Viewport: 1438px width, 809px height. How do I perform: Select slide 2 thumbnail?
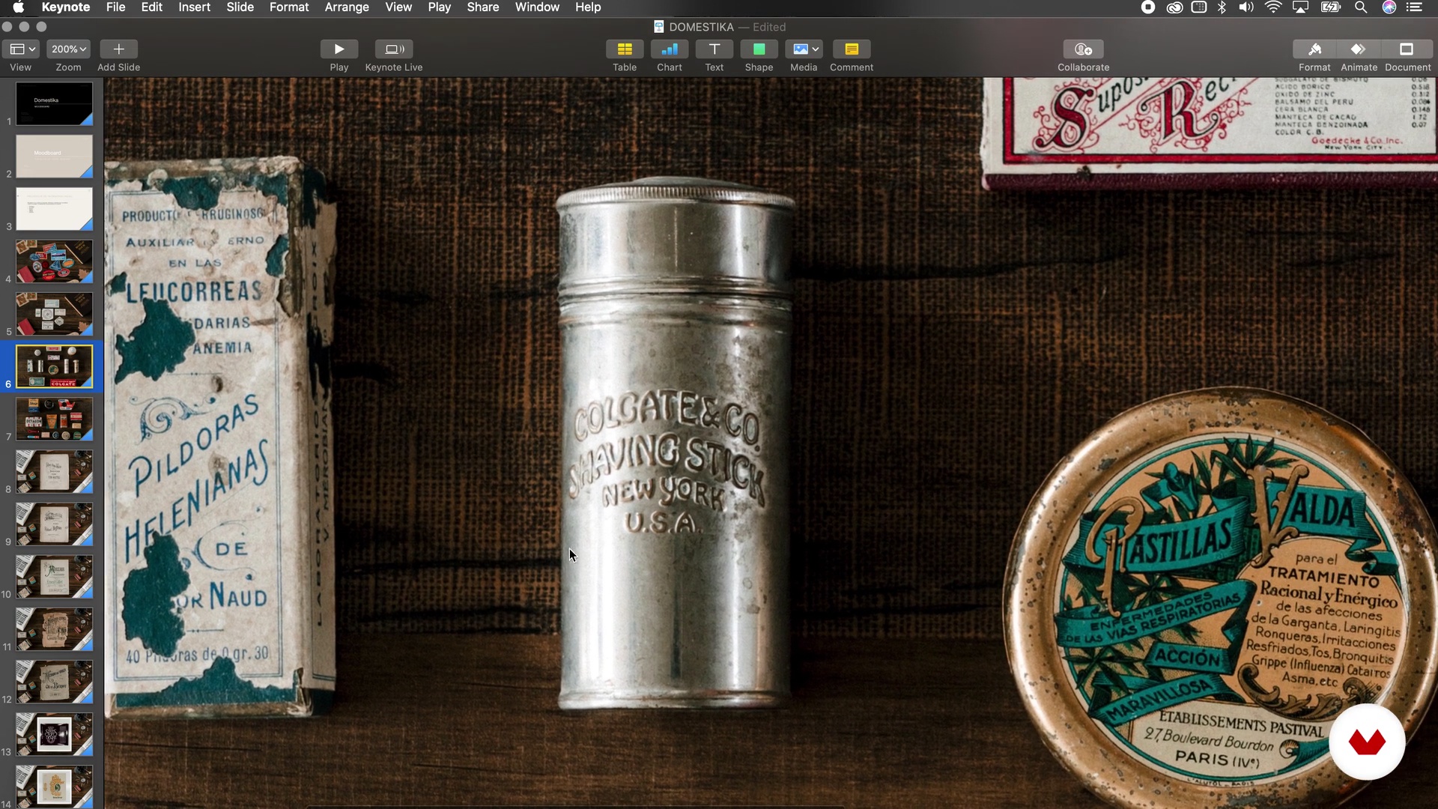coord(55,156)
